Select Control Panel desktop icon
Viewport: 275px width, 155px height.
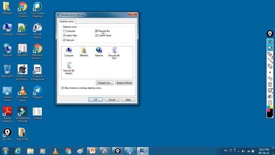click(x=7, y=94)
